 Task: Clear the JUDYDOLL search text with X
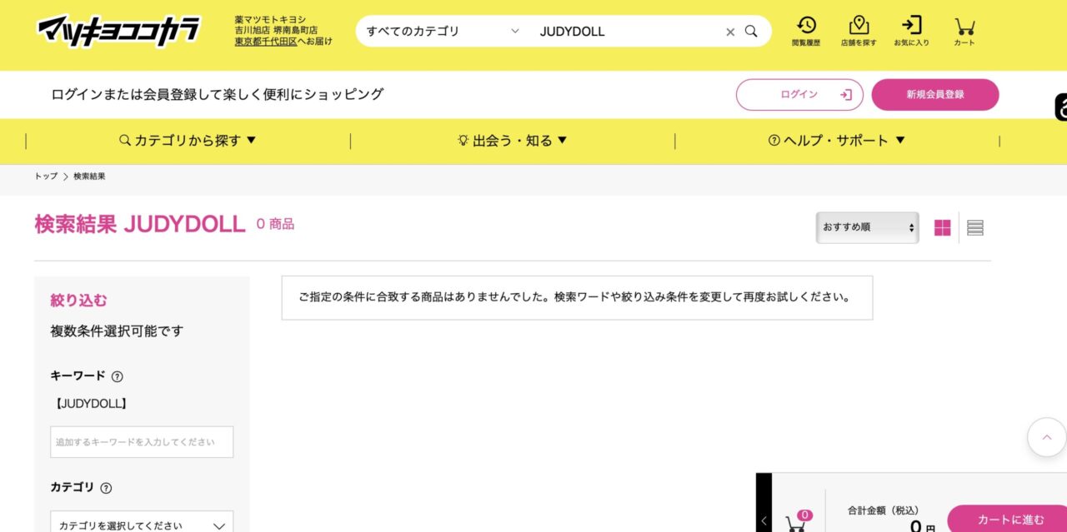[730, 32]
